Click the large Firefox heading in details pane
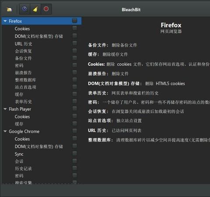This screenshot has height=197, width=210. click(171, 25)
